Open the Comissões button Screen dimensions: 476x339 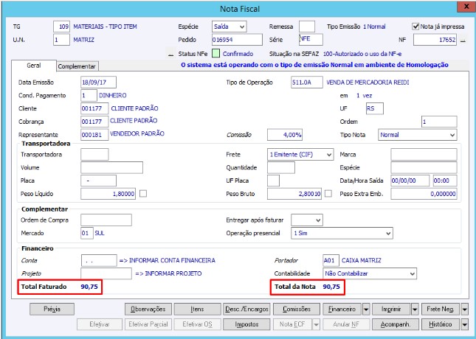pos(297,310)
